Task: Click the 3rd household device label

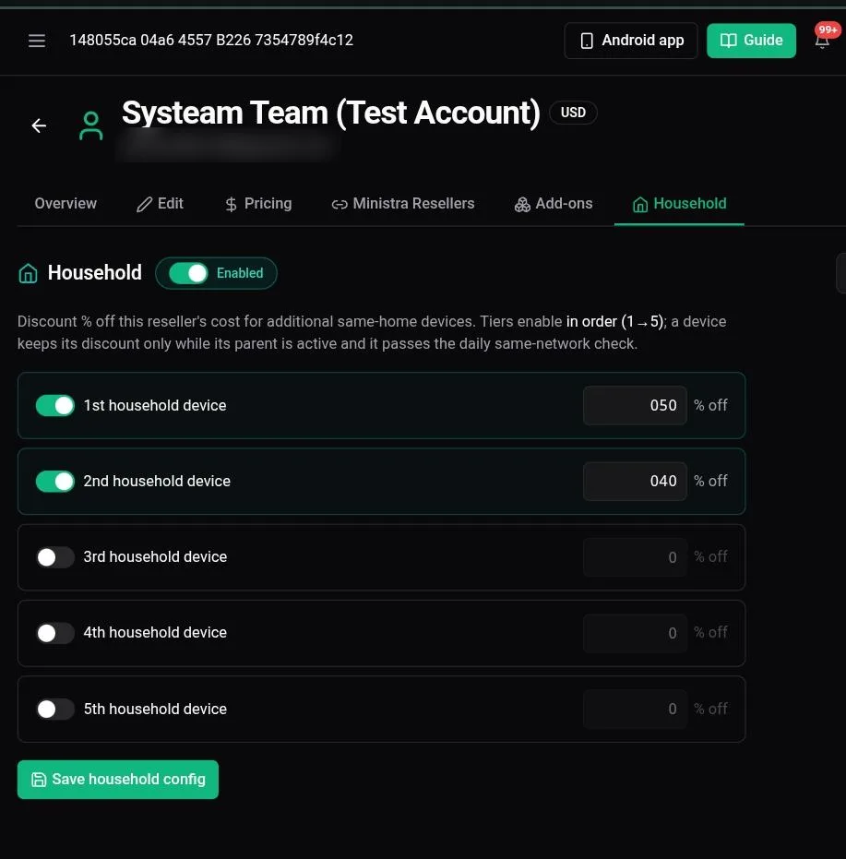Action: (155, 556)
